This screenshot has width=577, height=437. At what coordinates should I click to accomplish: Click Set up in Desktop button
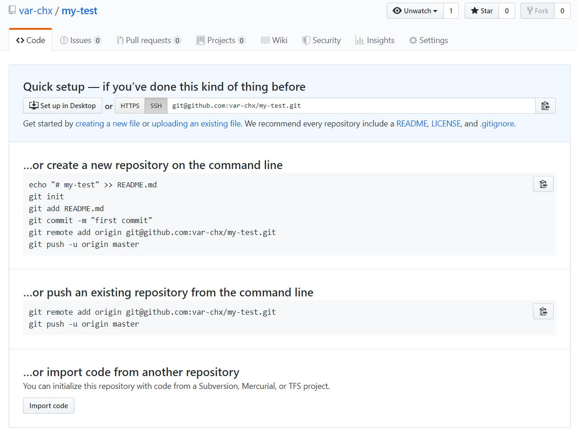pos(62,106)
